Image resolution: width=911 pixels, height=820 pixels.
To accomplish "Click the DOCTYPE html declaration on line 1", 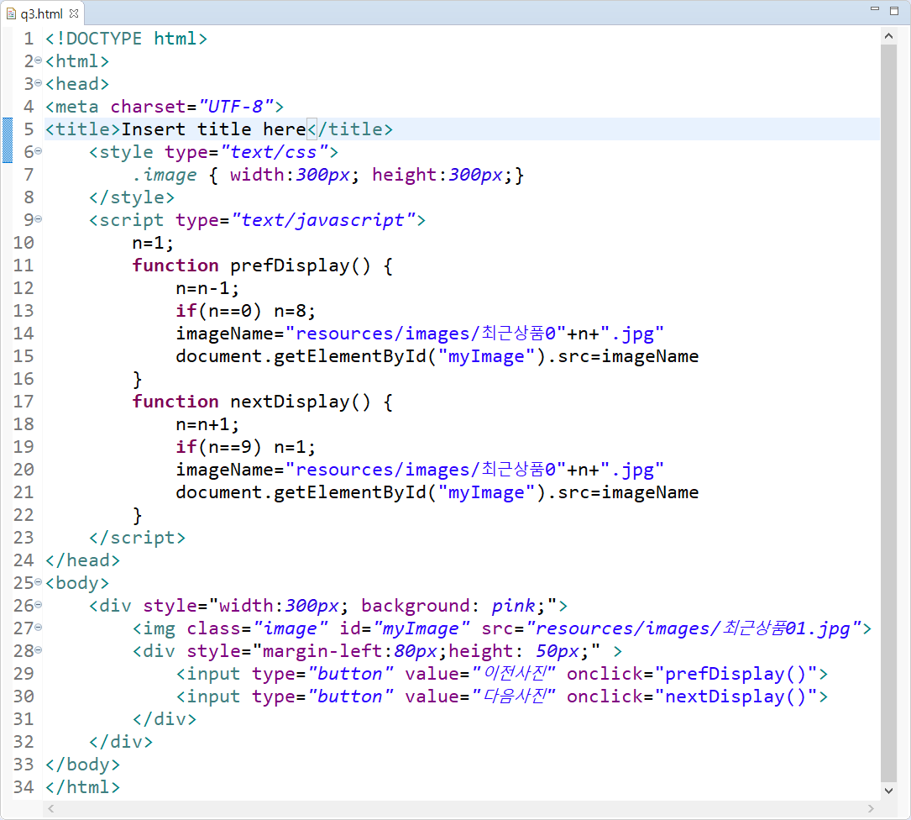I will click(126, 39).
